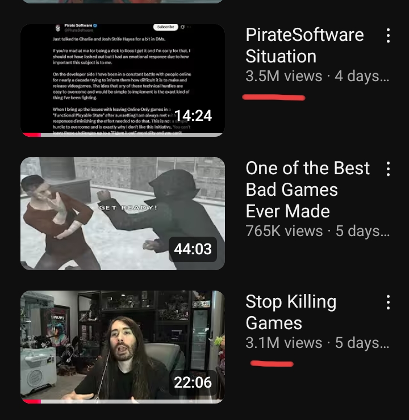
Task: Open the PirateSoftware Situation video thumbnail
Action: (x=123, y=80)
